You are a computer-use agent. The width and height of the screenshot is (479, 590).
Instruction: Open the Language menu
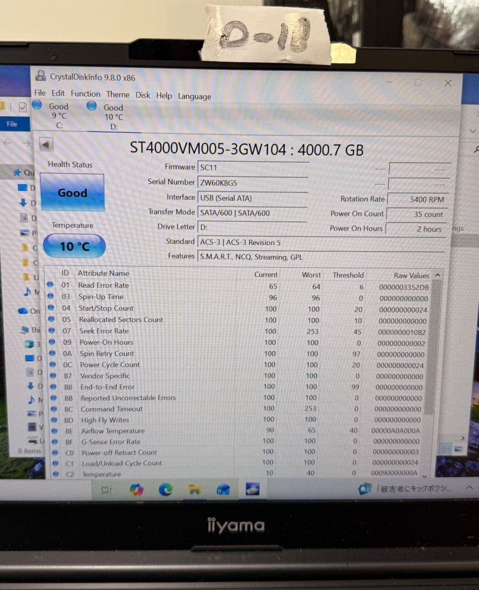tap(194, 96)
